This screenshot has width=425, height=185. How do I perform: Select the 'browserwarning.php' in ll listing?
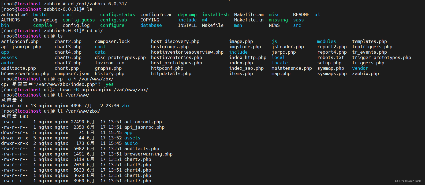point(148,154)
